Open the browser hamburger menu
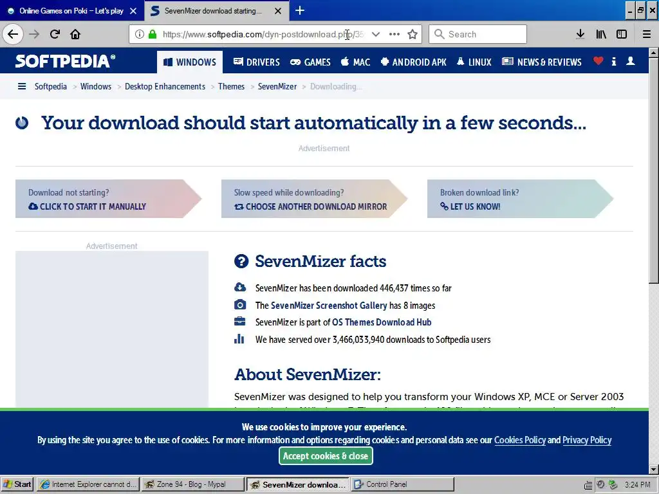The image size is (659, 494). coord(647,34)
